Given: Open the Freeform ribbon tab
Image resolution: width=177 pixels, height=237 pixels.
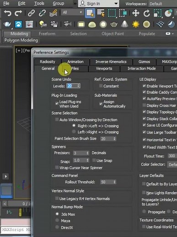Looking at the screenshot, I should tap(47, 34).
